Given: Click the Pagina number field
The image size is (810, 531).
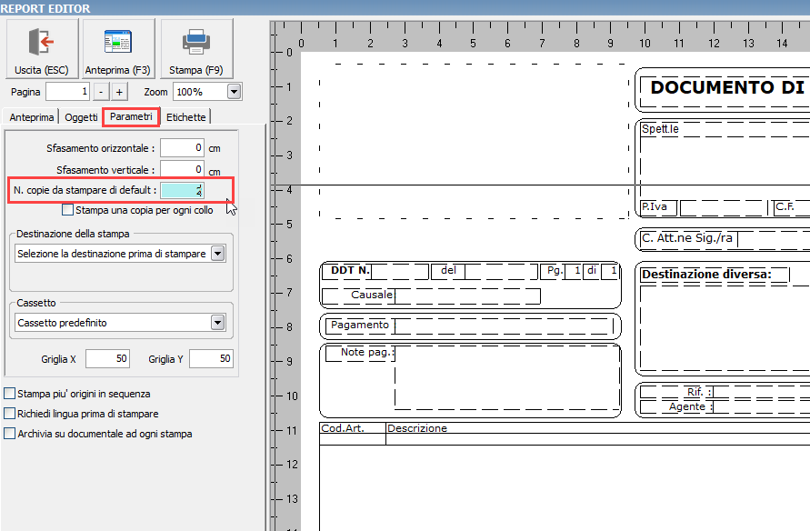Looking at the screenshot, I should click(67, 92).
